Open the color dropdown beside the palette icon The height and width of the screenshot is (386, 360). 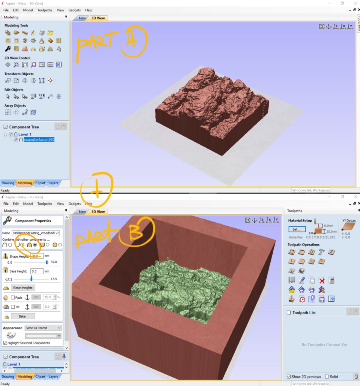pos(43,336)
